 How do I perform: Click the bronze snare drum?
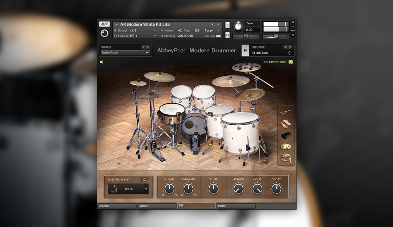pyautogui.click(x=172, y=114)
